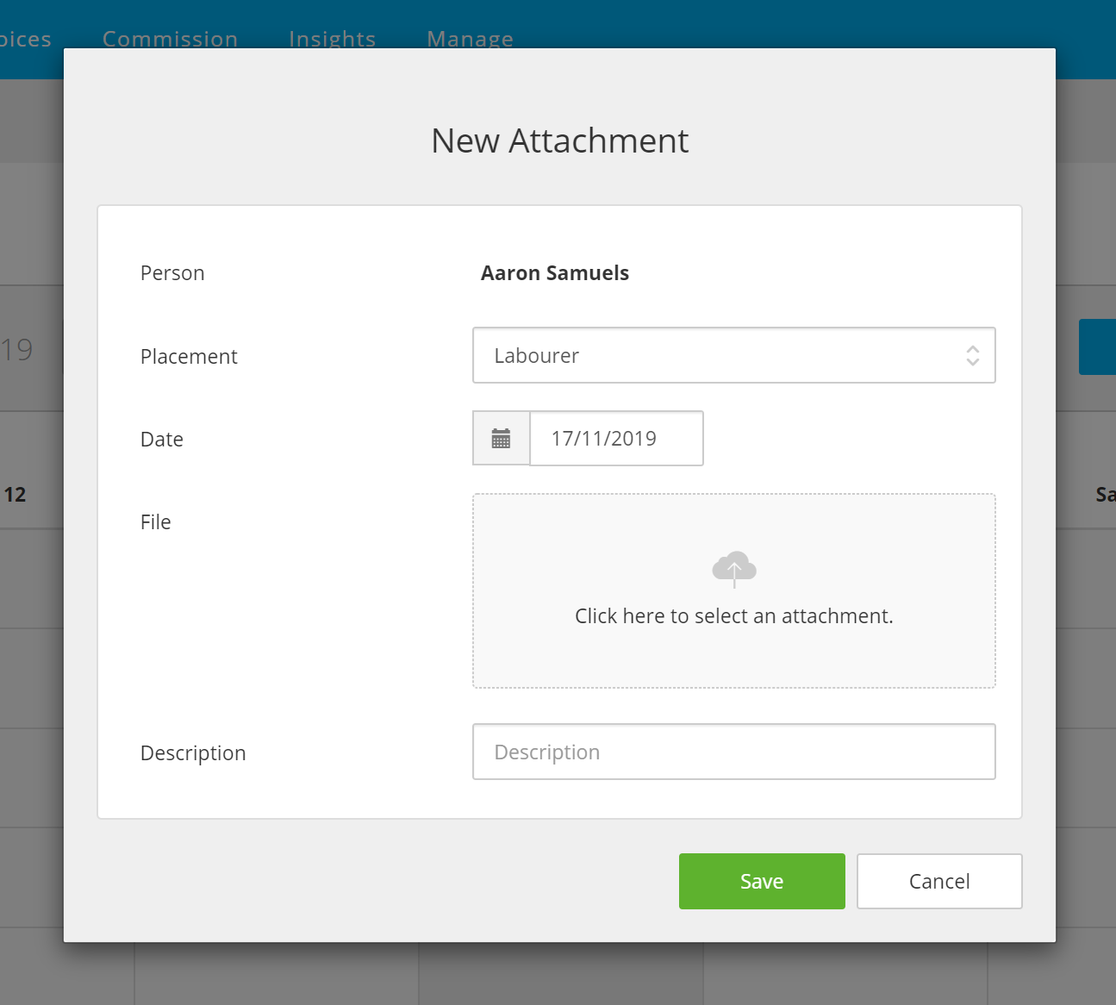Click the Date field showing 17/11/2019
The image size is (1116, 1005).
616,439
